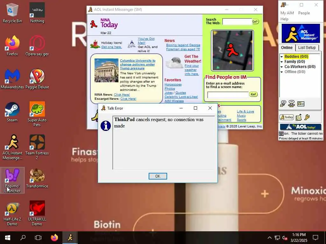
Task: Collapse the Offline (0/0) group arrow
Action: [281, 72]
